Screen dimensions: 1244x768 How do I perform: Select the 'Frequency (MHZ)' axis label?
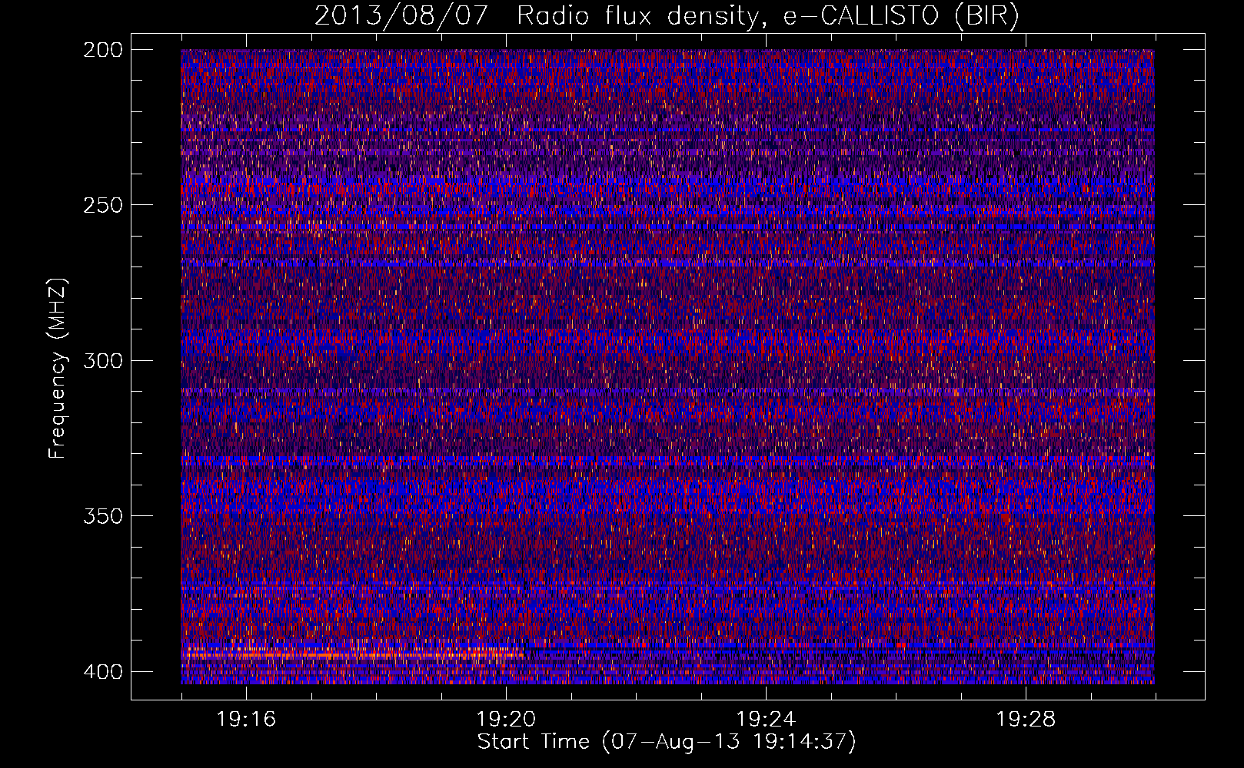pos(58,368)
